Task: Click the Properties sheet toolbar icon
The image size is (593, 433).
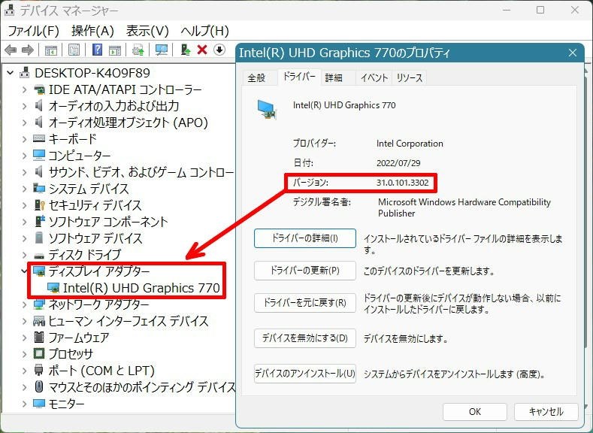Action: (74, 50)
